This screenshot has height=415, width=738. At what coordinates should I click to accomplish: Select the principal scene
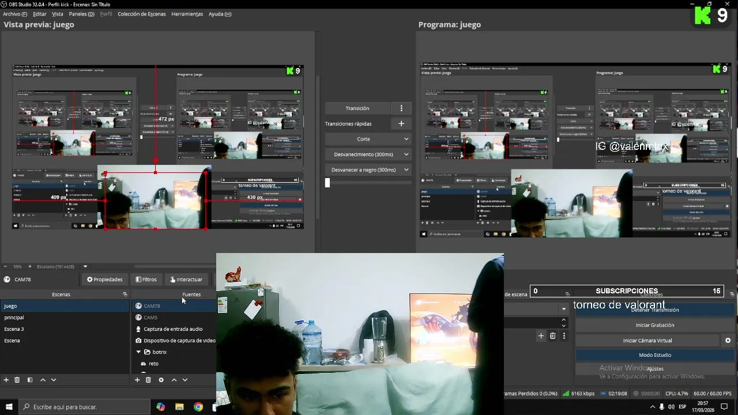(65, 318)
